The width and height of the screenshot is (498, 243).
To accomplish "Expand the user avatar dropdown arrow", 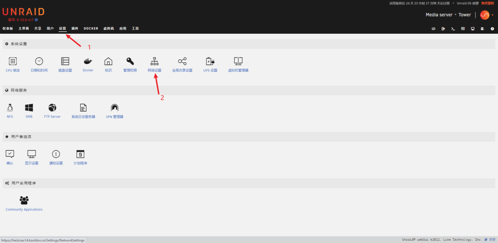I will tap(492, 15).
